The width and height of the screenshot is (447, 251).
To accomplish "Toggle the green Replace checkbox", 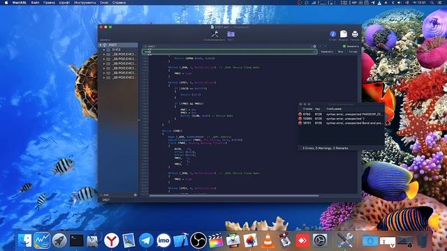I will 344,46.
